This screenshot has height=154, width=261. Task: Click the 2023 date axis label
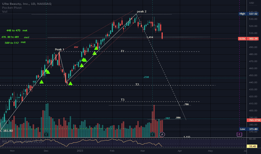click(80, 151)
